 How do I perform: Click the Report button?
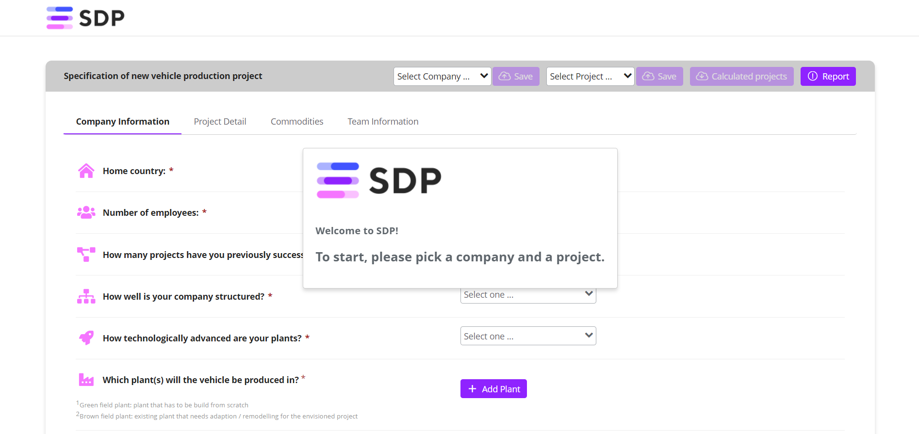point(828,76)
